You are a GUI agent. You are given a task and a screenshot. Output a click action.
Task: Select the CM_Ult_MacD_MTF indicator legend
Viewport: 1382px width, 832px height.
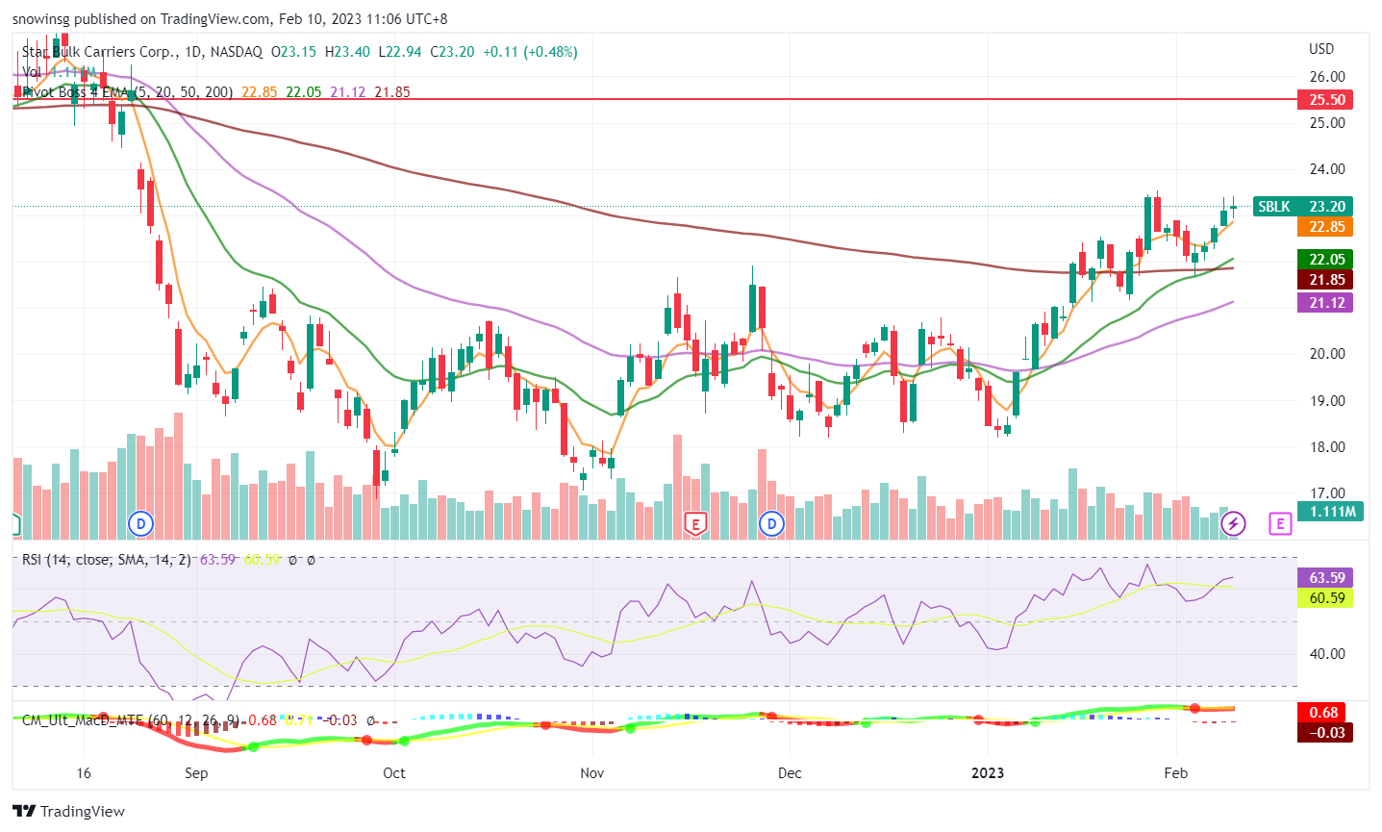(131, 720)
